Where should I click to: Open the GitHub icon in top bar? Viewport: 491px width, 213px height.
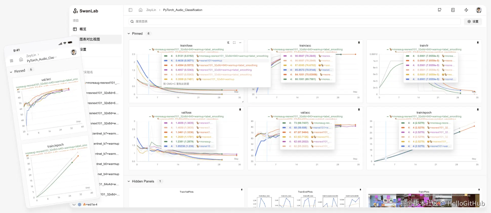[x=439, y=10]
